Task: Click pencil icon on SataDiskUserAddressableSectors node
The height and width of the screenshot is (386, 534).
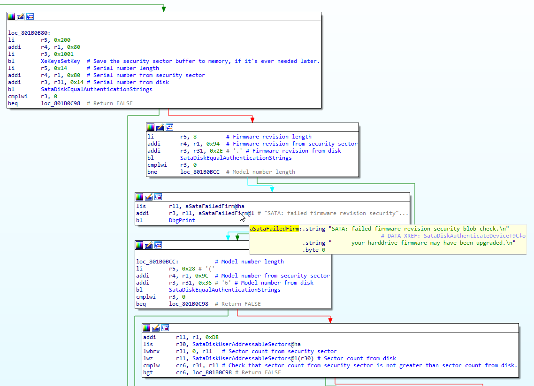Action: (x=156, y=328)
